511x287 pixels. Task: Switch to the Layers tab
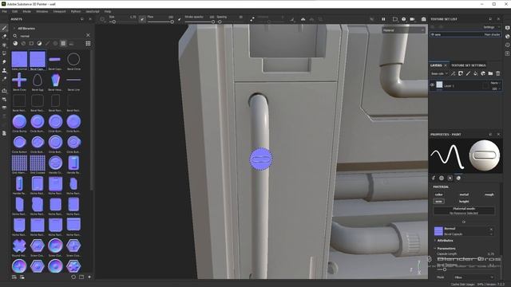pyautogui.click(x=436, y=65)
